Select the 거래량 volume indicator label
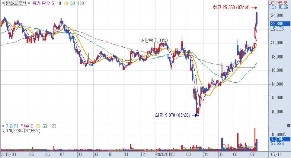Image resolution: width=291 pixels, height=158 pixels. [12, 126]
